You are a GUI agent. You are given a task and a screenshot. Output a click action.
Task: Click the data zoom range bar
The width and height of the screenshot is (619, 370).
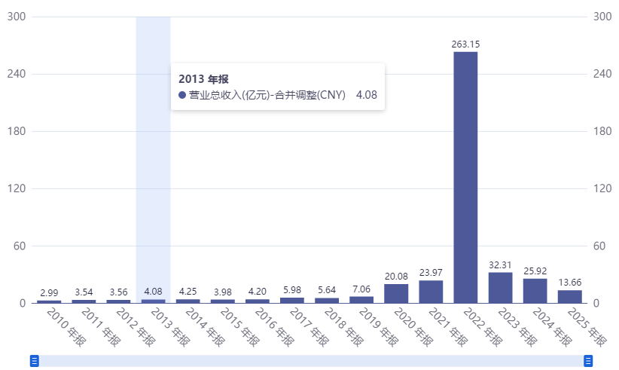tap(312, 360)
